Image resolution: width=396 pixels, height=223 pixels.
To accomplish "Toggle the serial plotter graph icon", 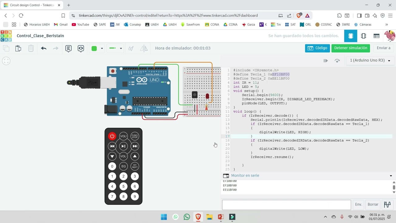I will (387, 205).
